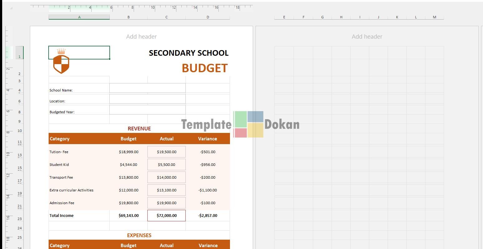Click the BUDGET title text
The height and width of the screenshot is (249, 483).
point(205,68)
